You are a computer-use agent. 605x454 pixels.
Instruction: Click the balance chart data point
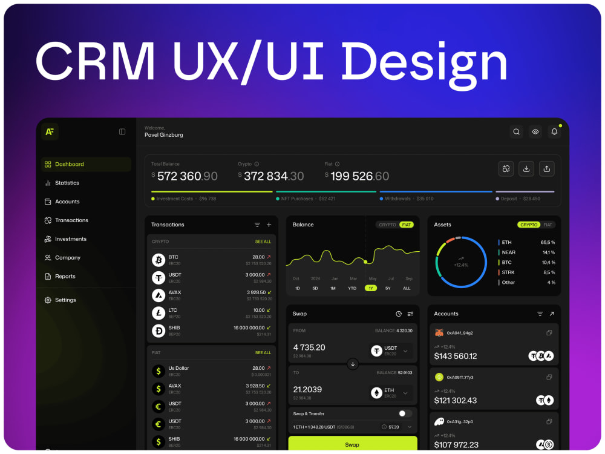tap(366, 262)
